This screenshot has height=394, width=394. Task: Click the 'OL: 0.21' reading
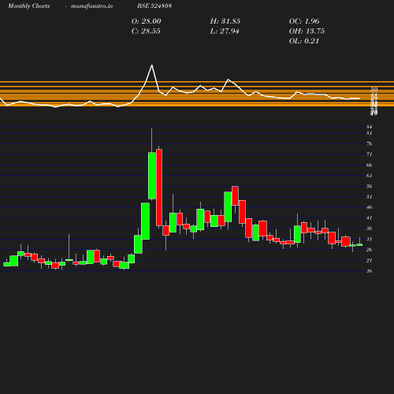coord(304,41)
